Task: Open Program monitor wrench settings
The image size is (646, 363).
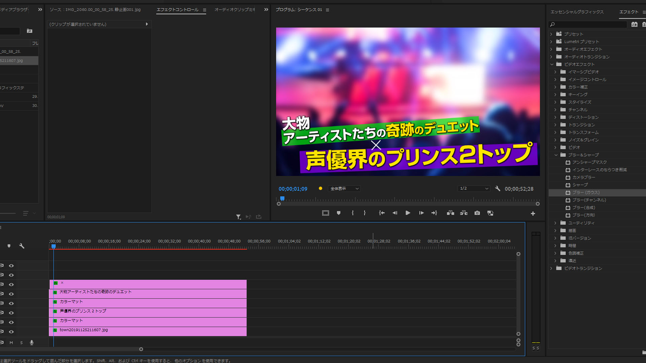Action: click(498, 189)
